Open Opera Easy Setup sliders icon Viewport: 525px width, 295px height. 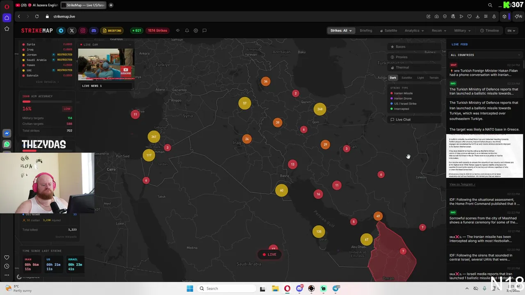tap(486, 16)
